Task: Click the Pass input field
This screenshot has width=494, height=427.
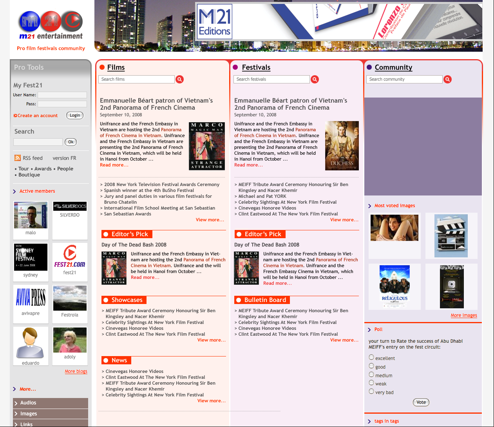Action: pos(62,104)
